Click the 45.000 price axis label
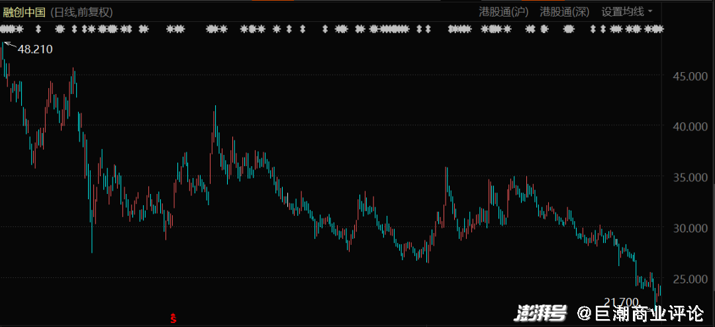 click(691, 76)
